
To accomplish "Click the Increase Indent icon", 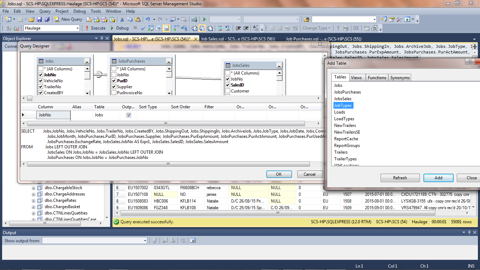I will 246,28.
